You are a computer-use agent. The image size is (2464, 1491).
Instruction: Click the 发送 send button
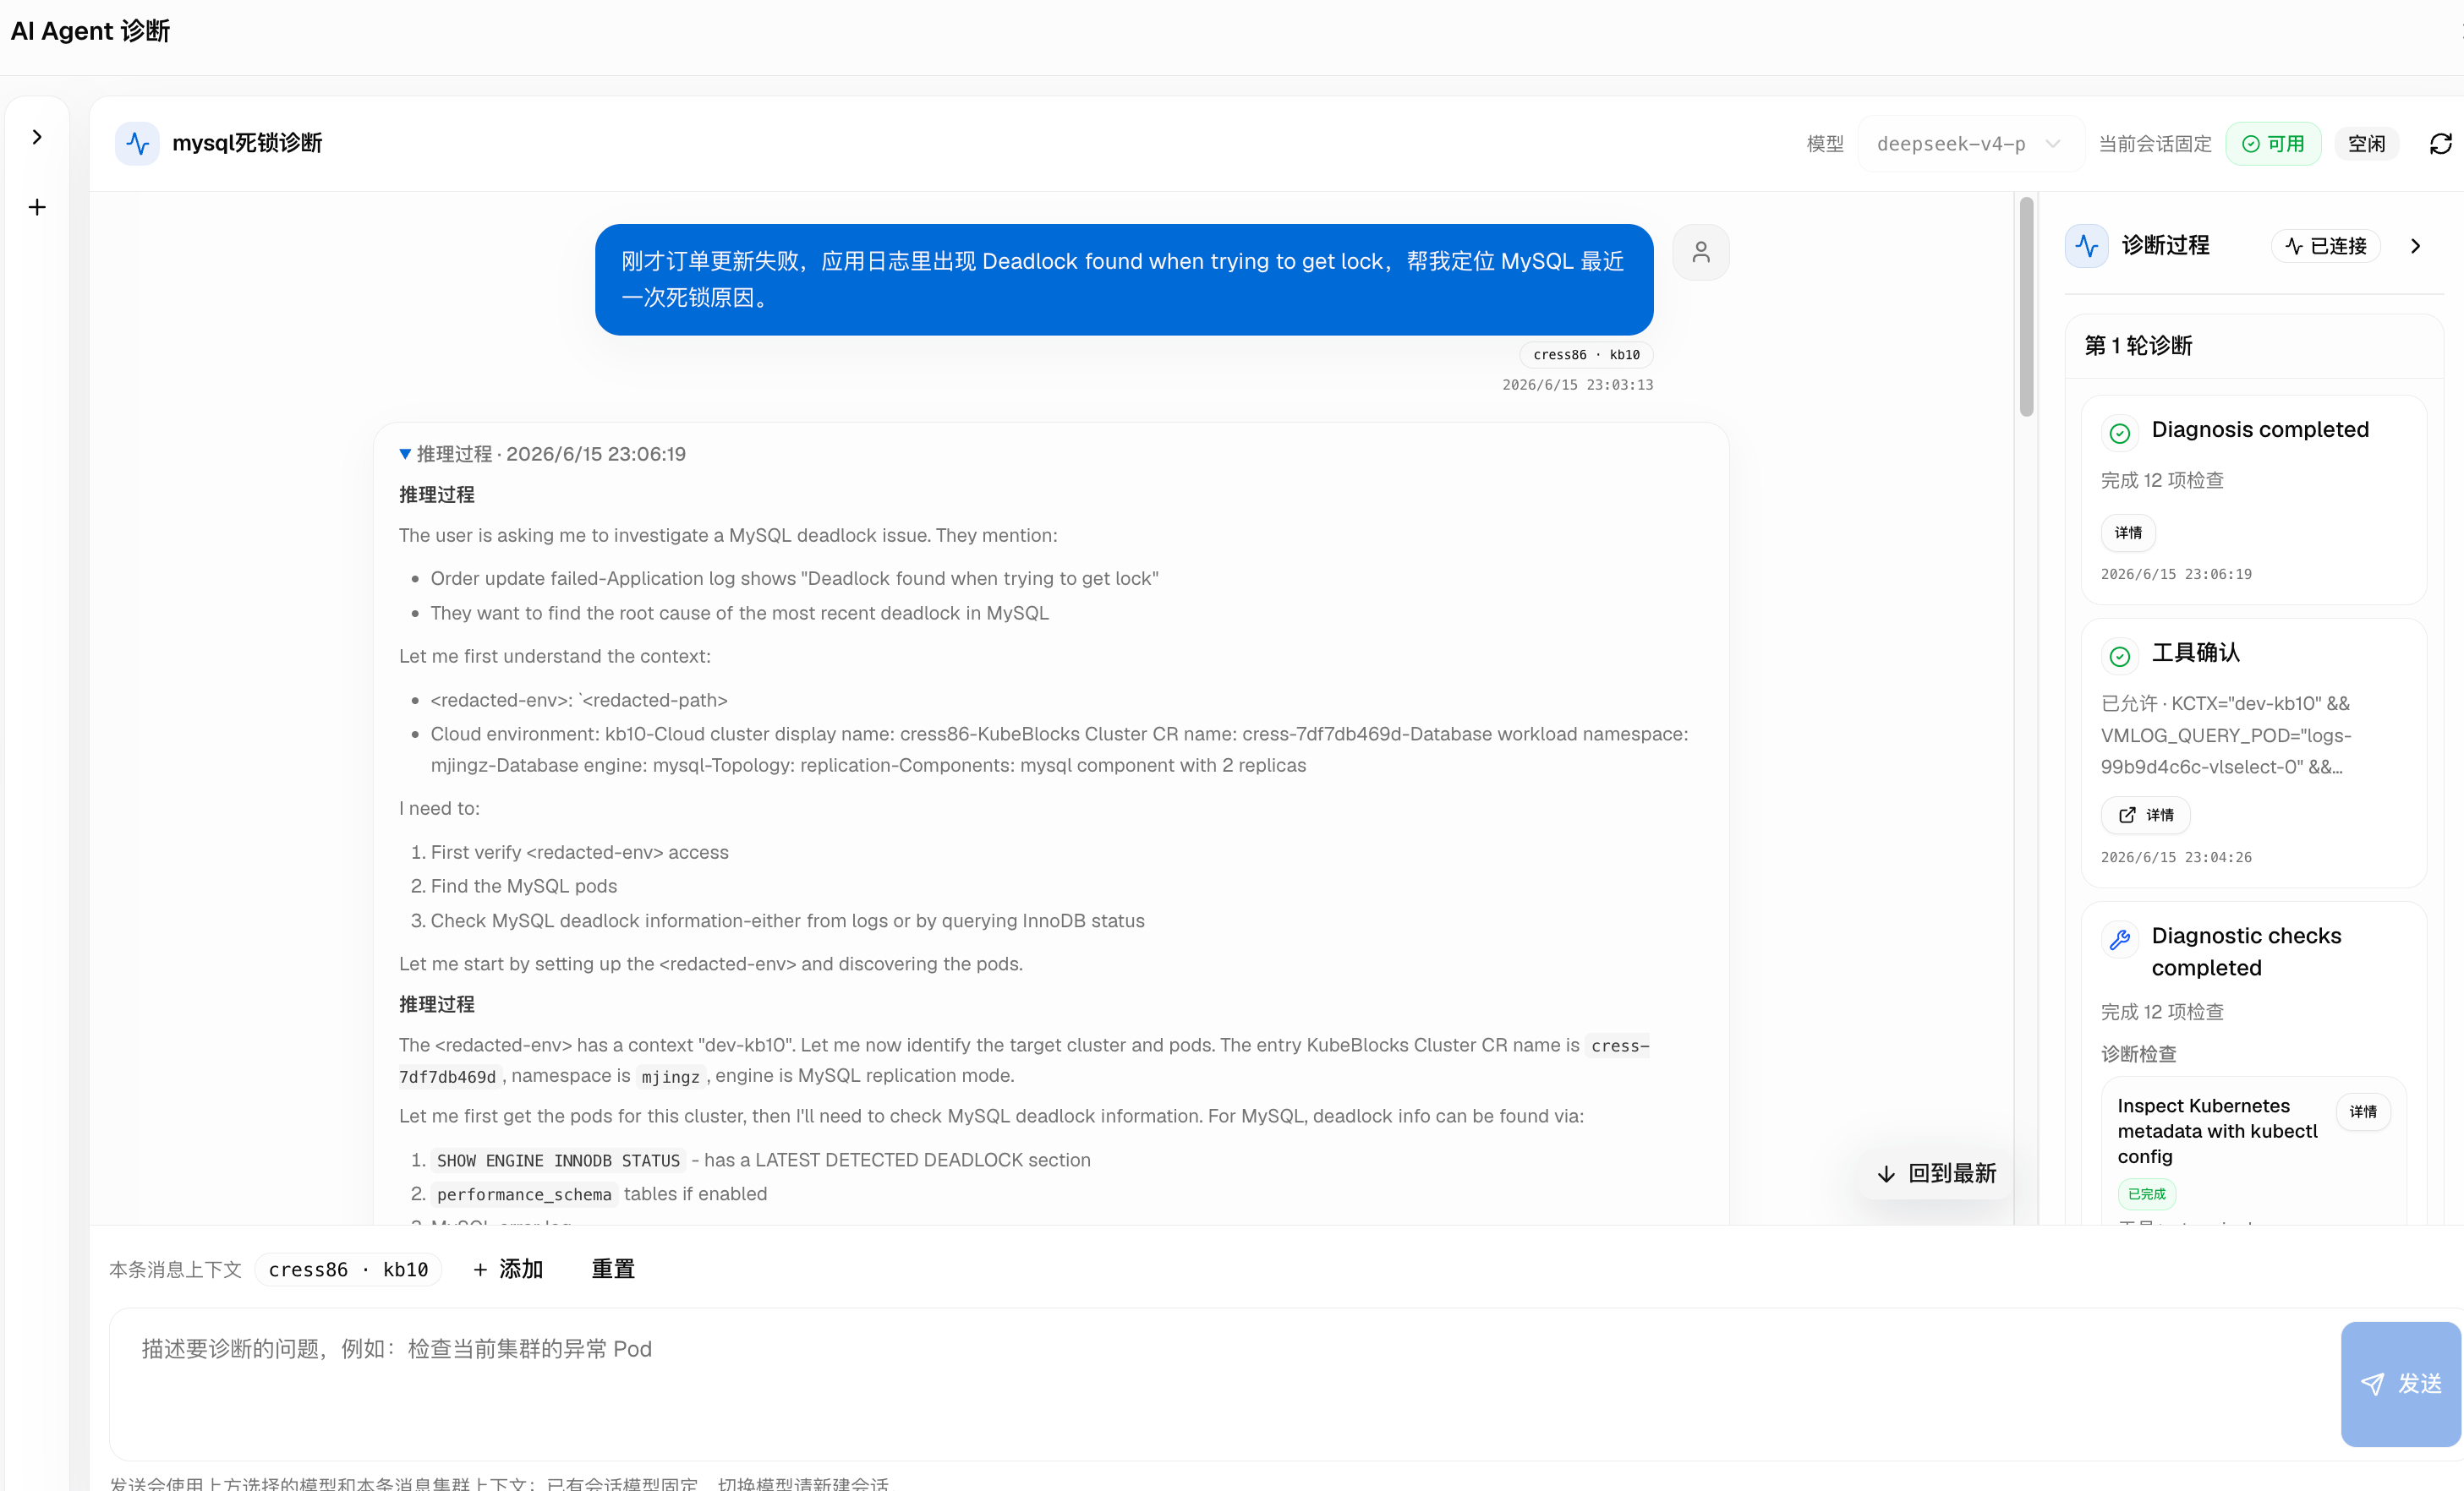point(2400,1384)
